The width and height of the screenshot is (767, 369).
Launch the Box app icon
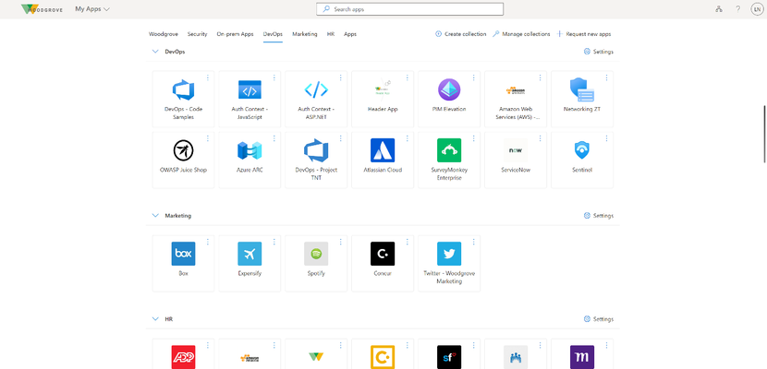coord(184,254)
